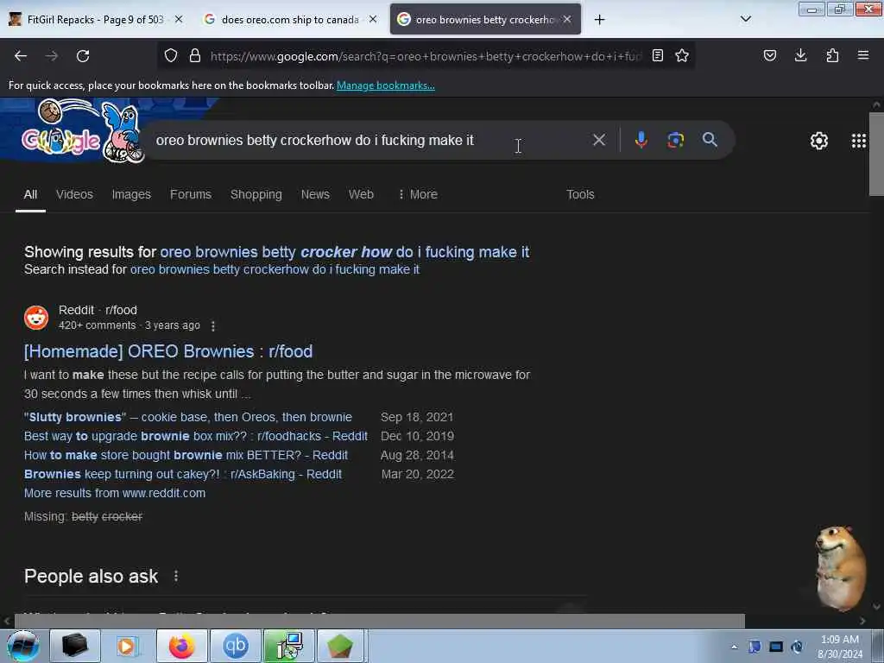Open the 'Slutty brownies' cookie base sublink
The width and height of the screenshot is (884, 663).
187,417
